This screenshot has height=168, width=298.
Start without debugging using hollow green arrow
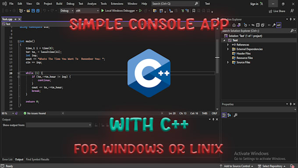coord(140,11)
